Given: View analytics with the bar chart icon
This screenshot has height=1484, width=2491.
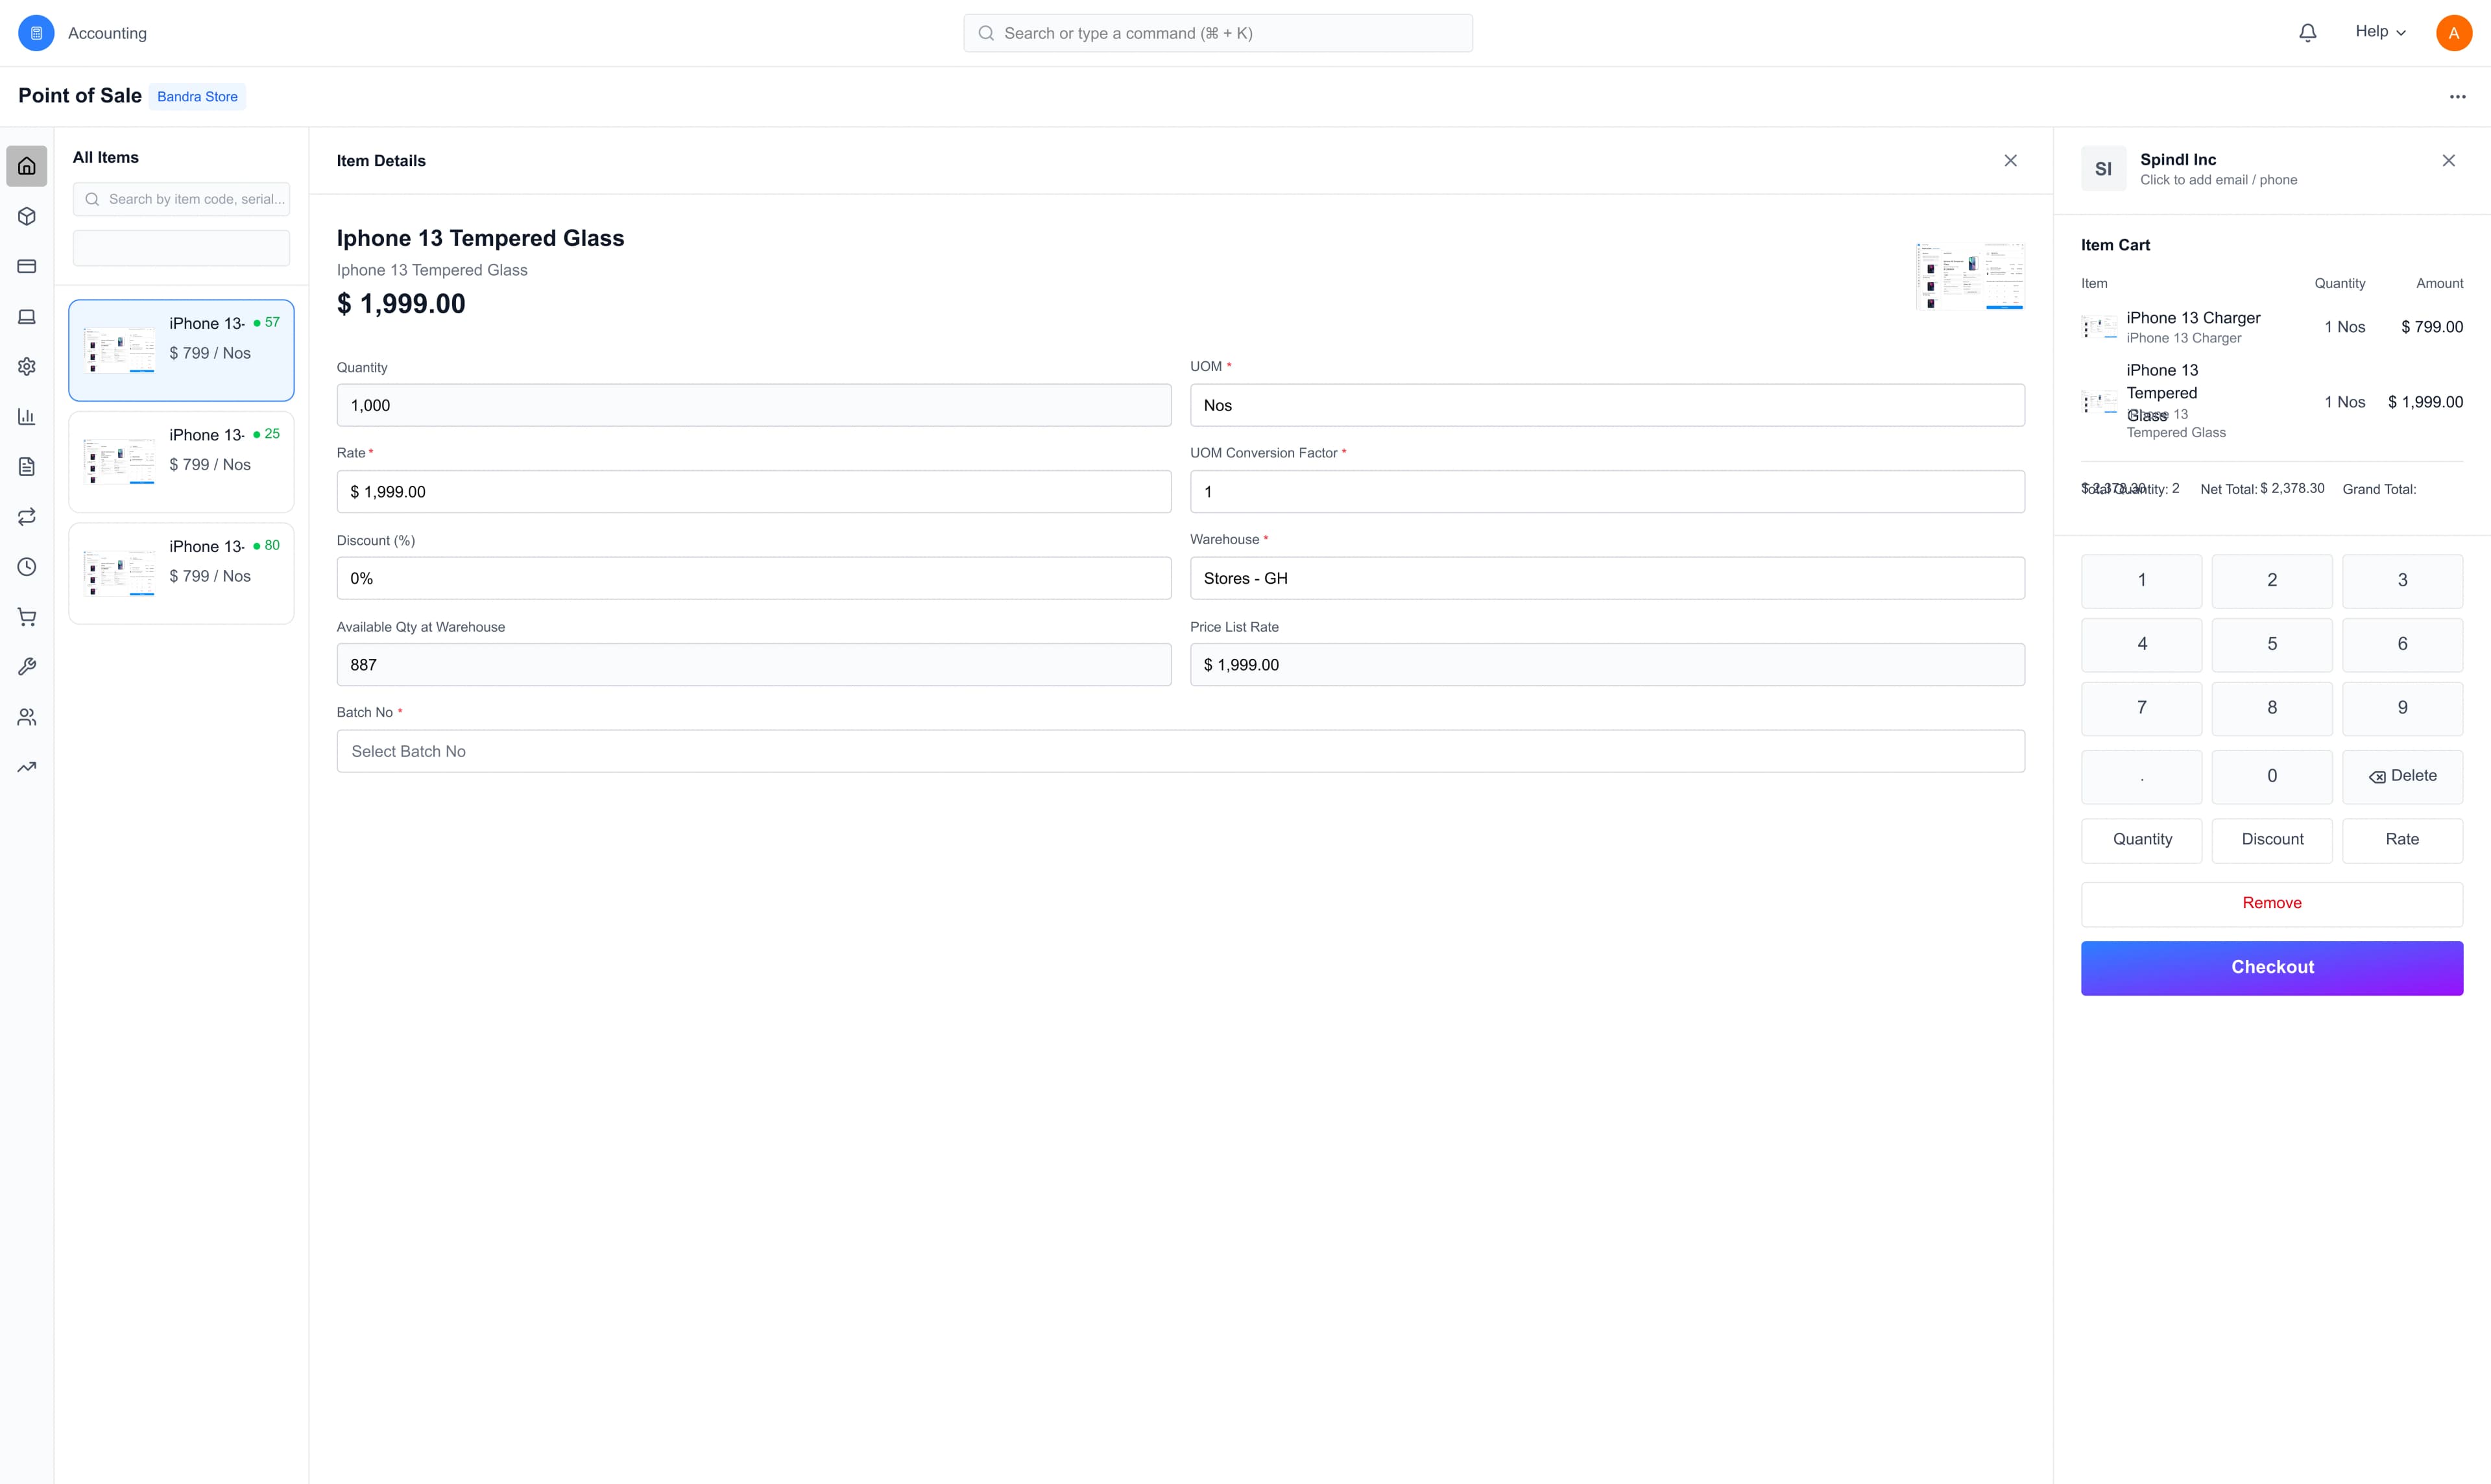Looking at the screenshot, I should point(26,416).
